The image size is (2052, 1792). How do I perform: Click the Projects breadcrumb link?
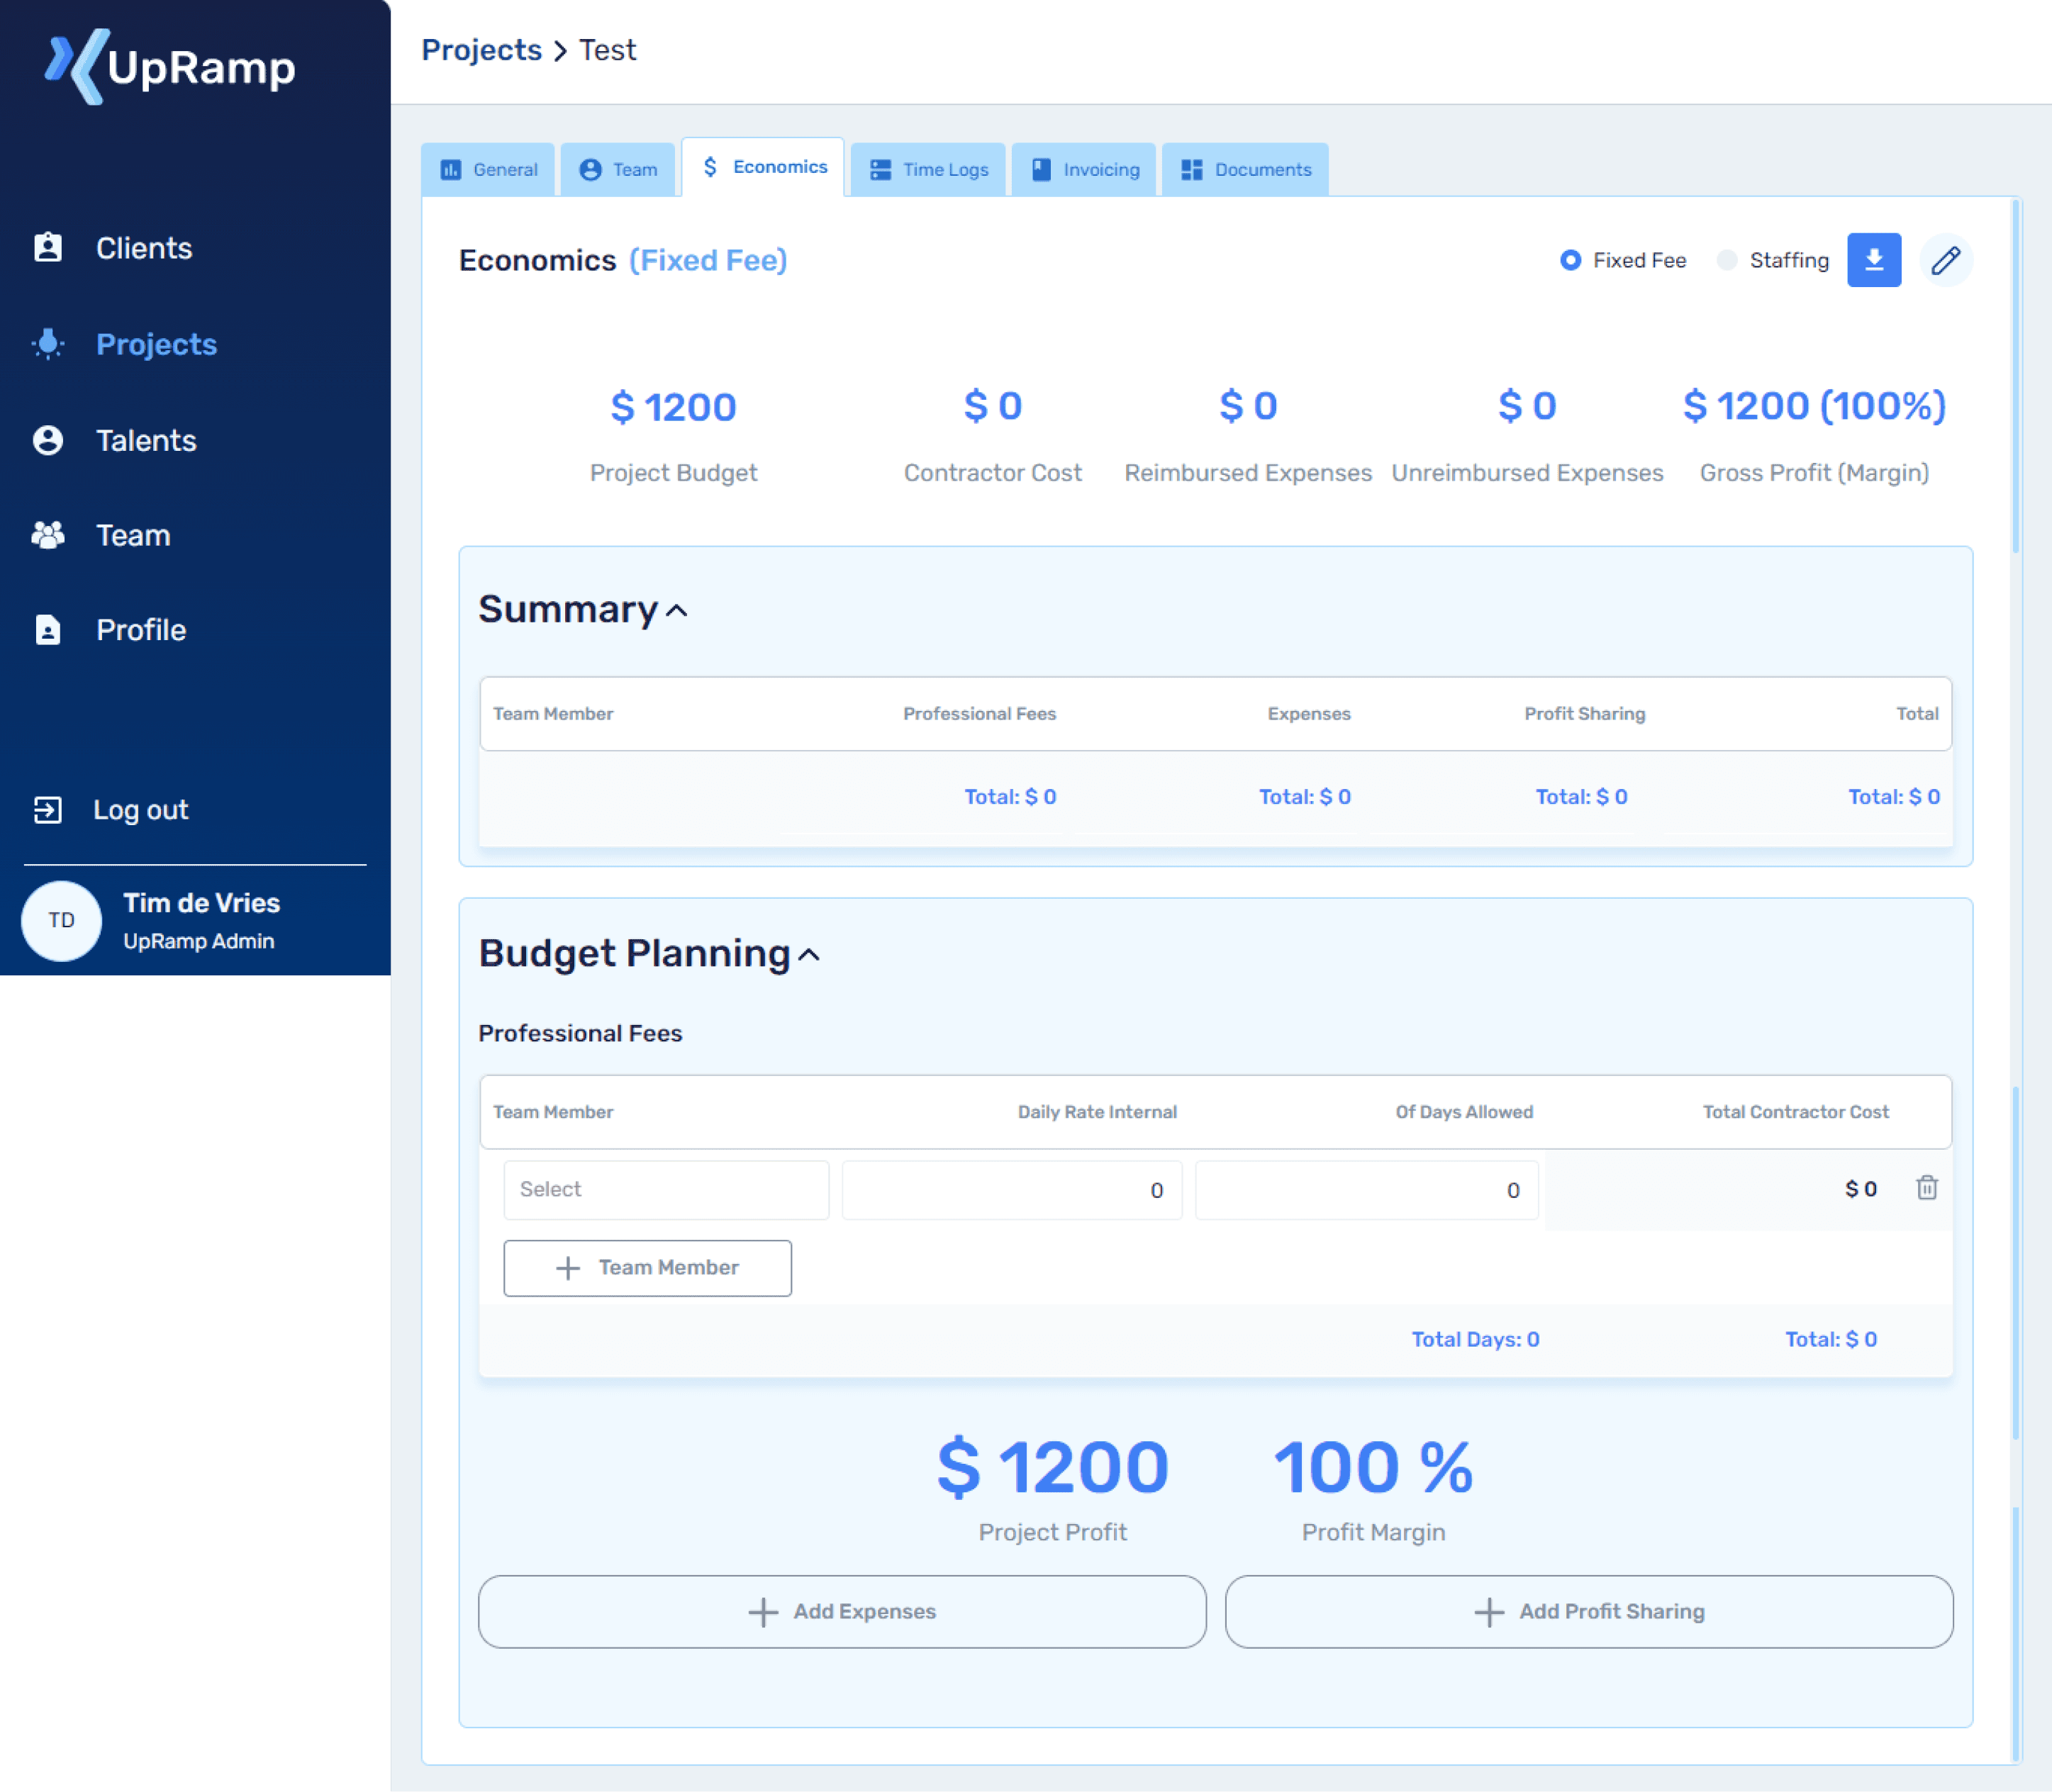coord(481,50)
